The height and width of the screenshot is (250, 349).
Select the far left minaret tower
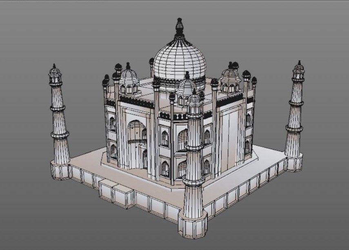(59, 122)
